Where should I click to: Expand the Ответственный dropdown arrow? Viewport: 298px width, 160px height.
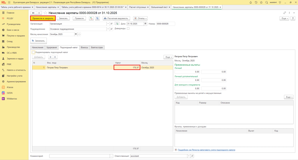click(x=189, y=156)
